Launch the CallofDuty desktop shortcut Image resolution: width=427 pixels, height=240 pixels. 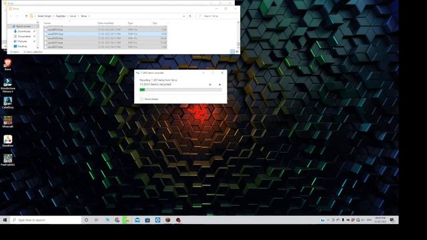[7, 103]
